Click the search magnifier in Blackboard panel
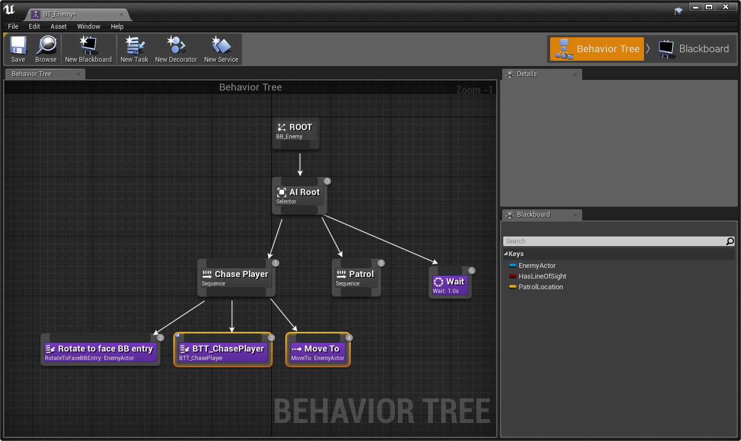 730,241
